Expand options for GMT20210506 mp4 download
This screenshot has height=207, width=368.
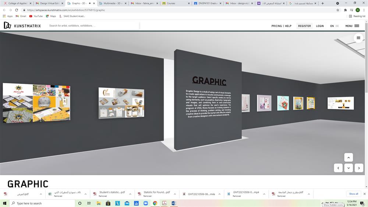(265, 194)
